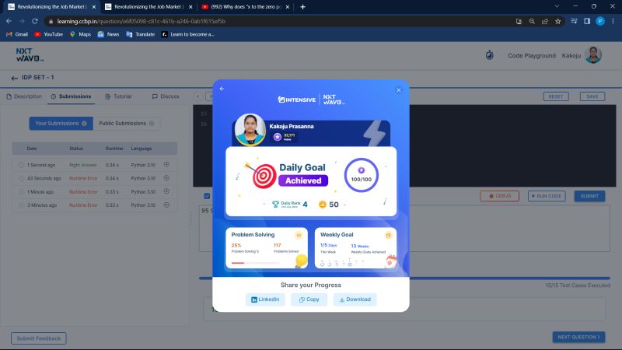Toggle the custom input checkbox

point(207,196)
